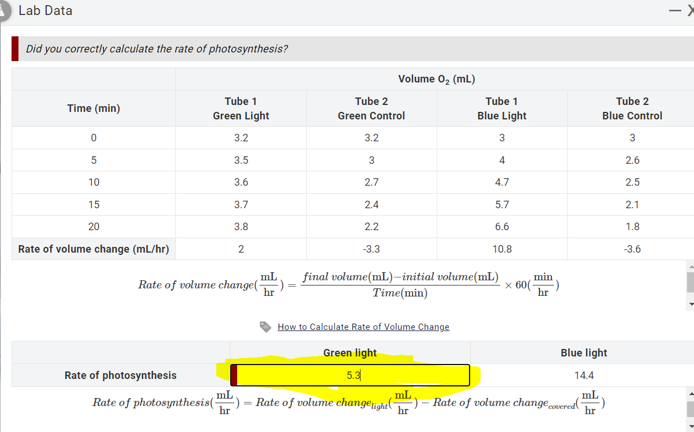Select the Tube 1 Green Light header
Screen dimensions: 694x432
(x=241, y=108)
